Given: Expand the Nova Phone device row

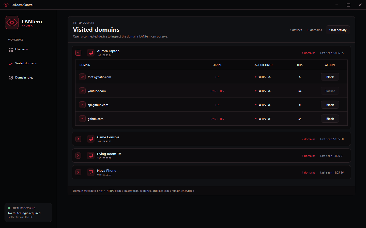Looking at the screenshot, I should click(78, 172).
